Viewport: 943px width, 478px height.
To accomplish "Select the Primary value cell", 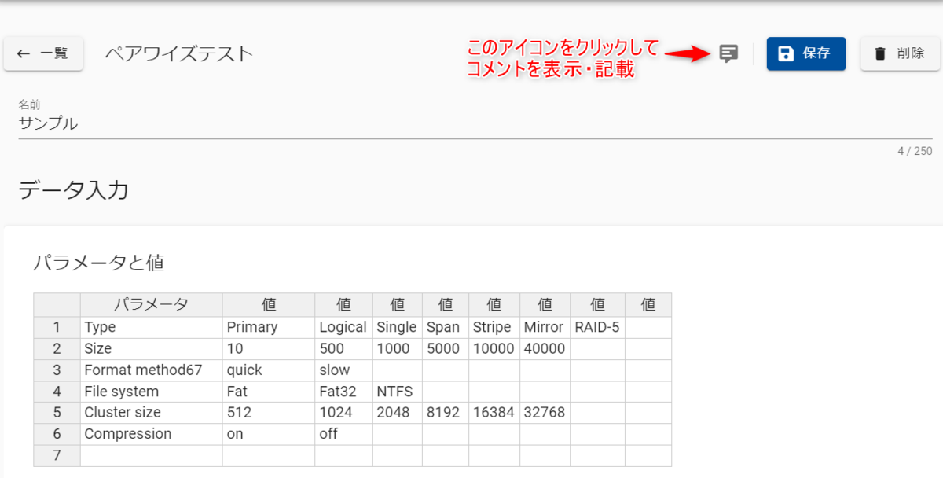I will pyautogui.click(x=269, y=328).
